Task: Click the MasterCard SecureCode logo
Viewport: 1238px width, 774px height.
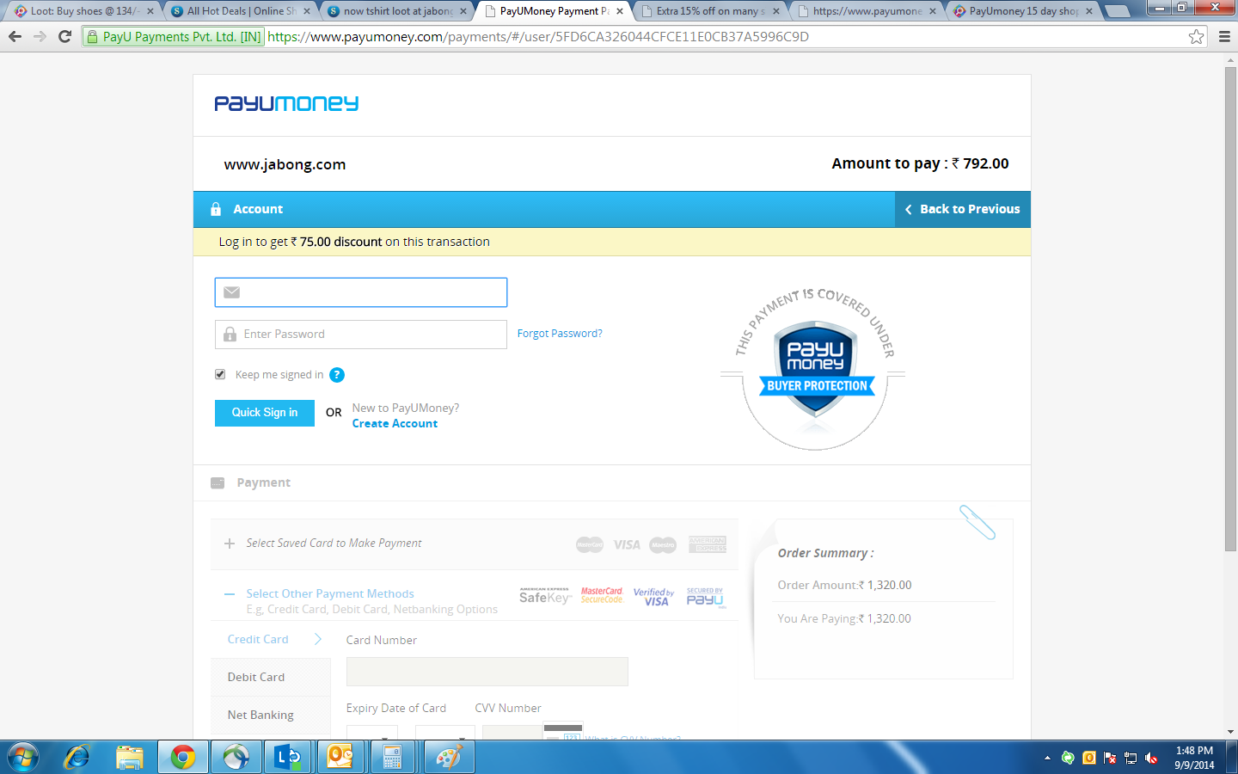Action: [602, 595]
